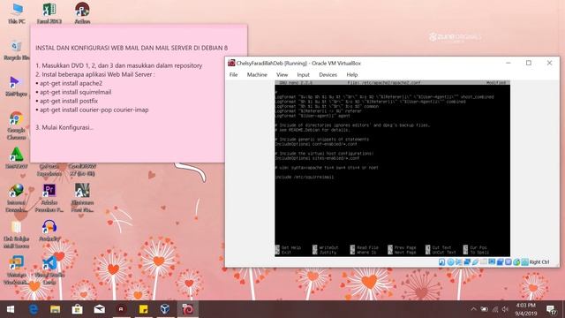Select the Audacity desktop shortcut
565x318 pixels.
tap(49, 231)
